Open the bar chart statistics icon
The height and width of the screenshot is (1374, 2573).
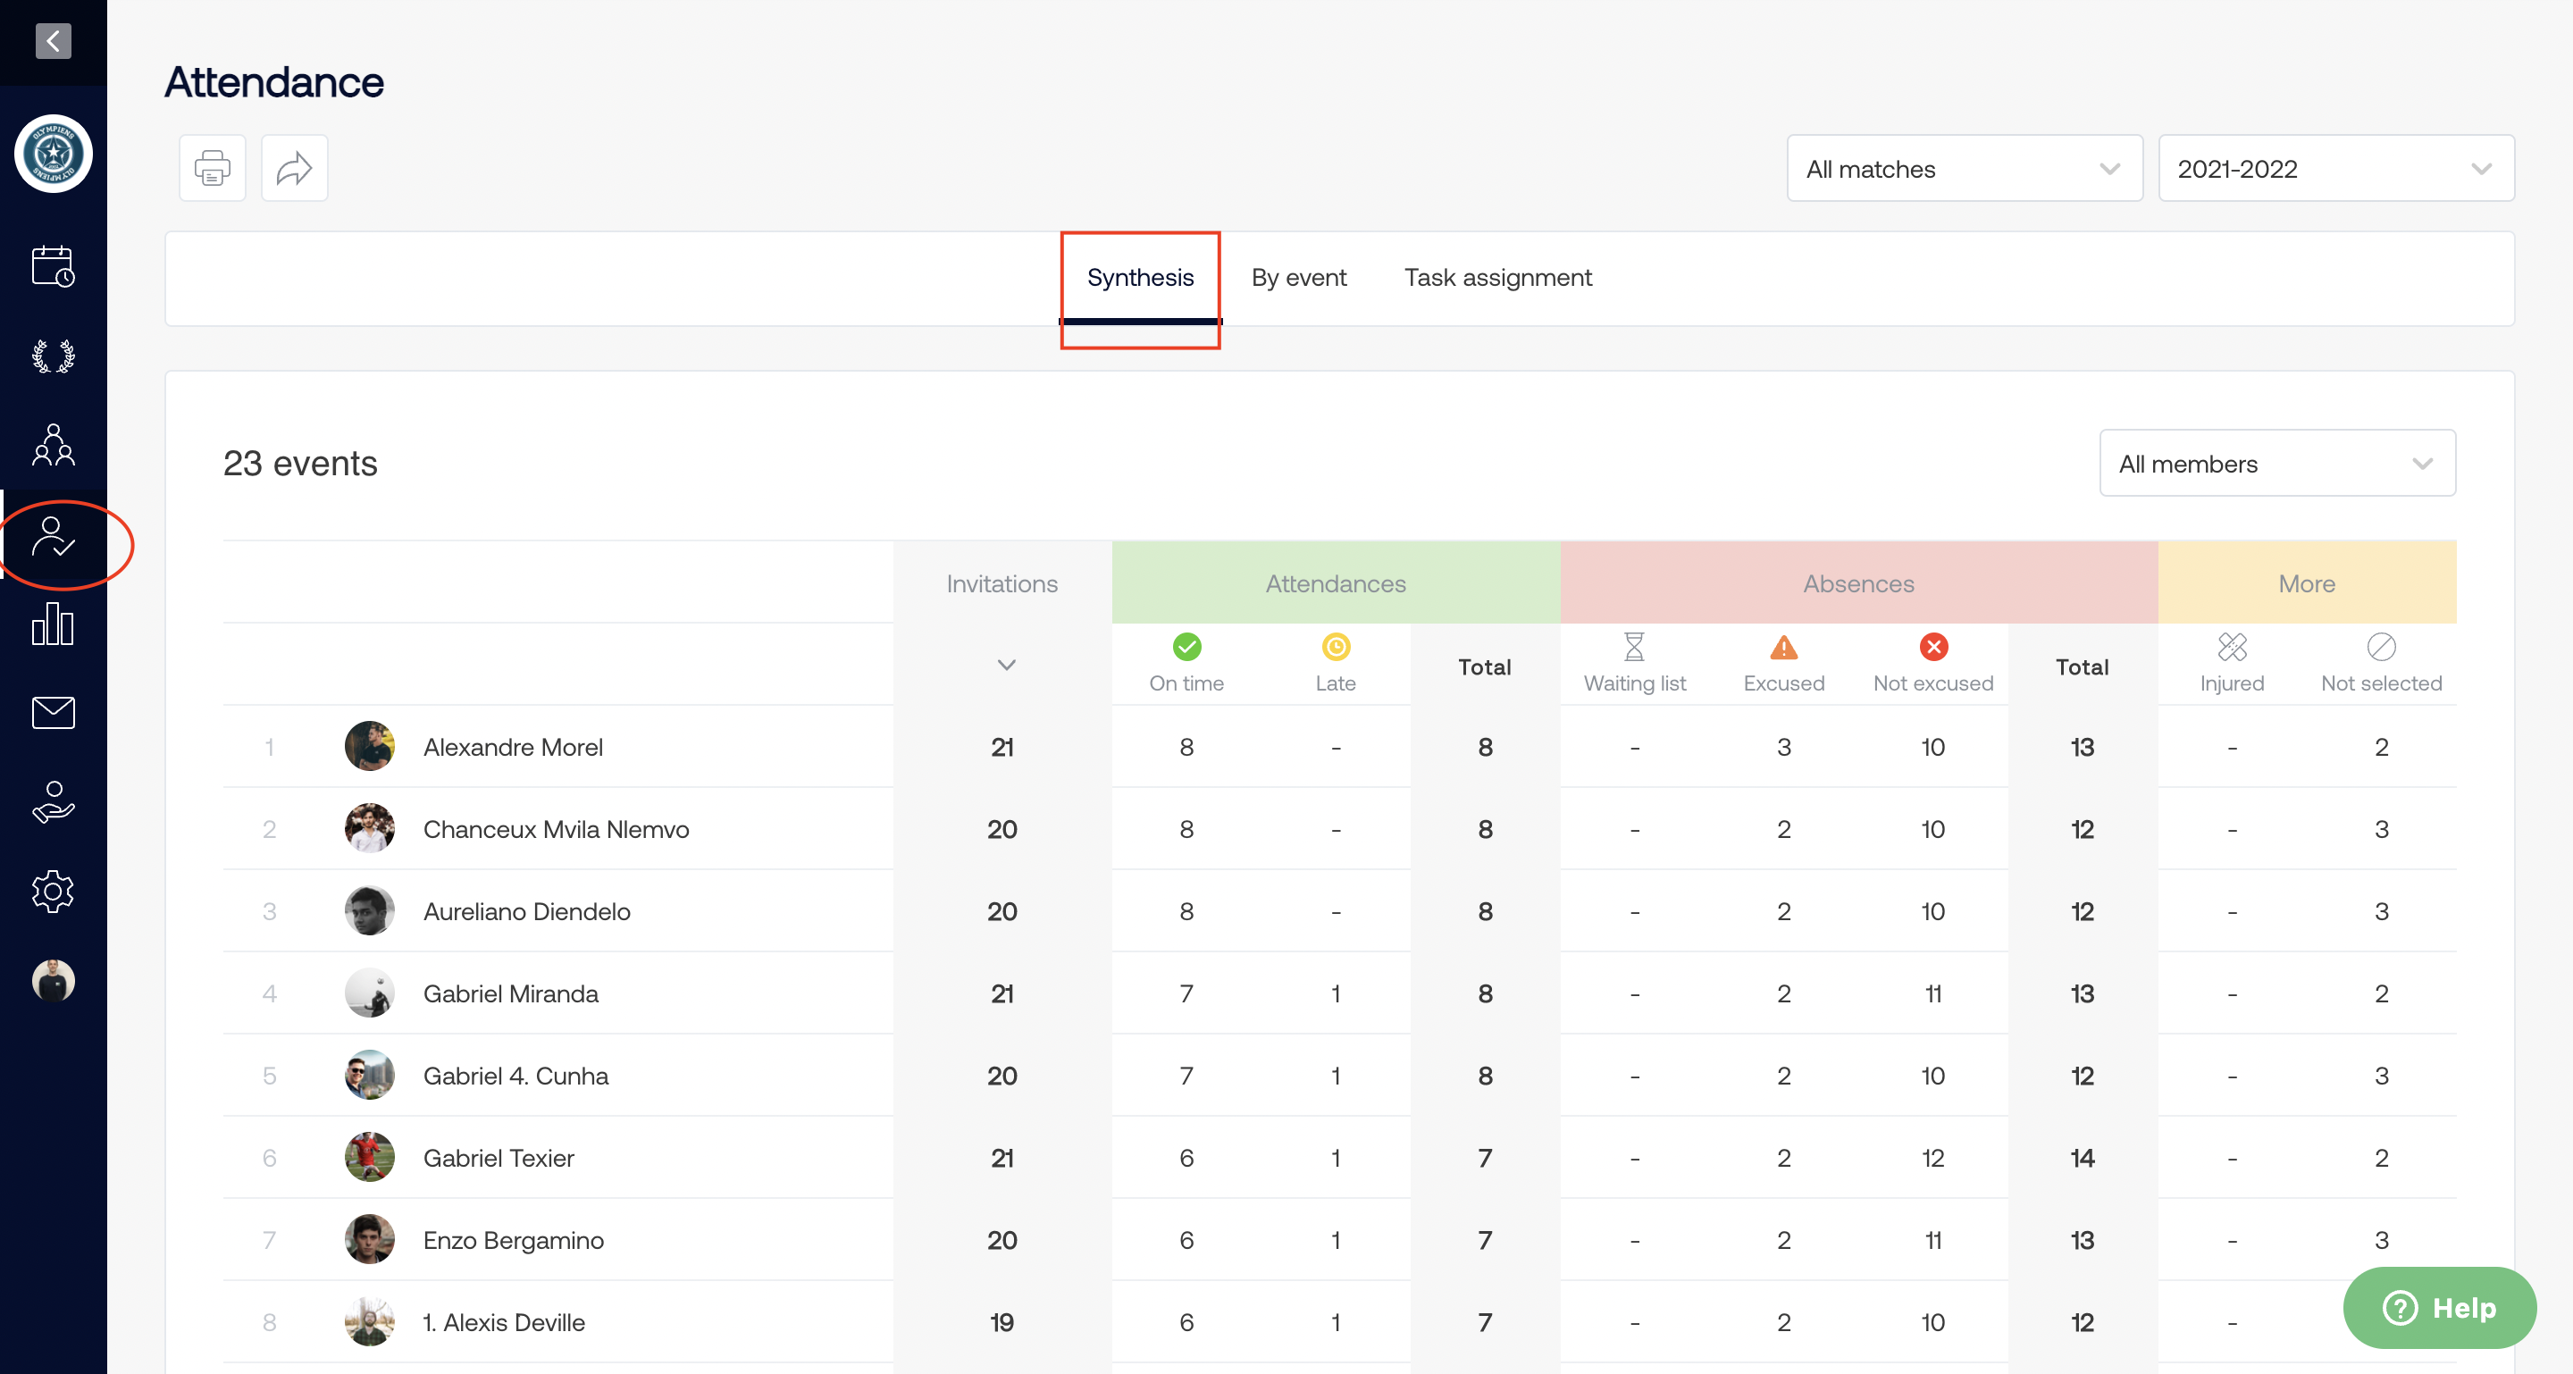[53, 624]
